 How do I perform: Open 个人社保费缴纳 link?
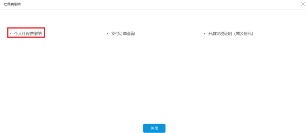click(28, 33)
